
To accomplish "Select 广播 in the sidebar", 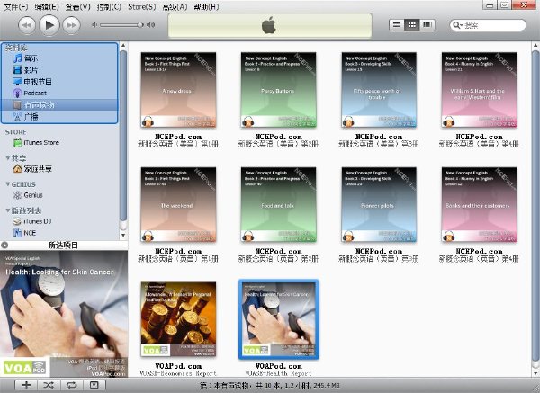I will click(x=59, y=116).
